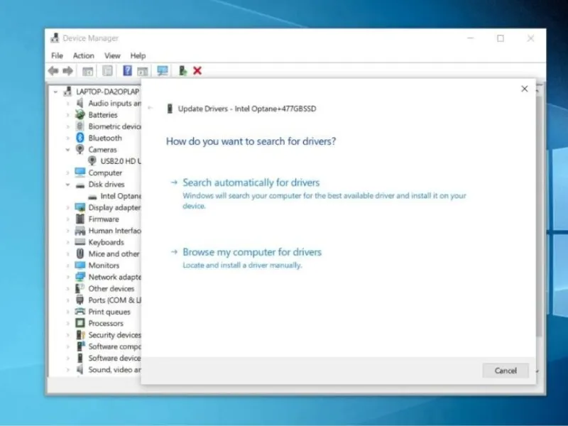Choose Search automatically for drivers
Image resolution: width=568 pixels, height=426 pixels.
(x=251, y=182)
